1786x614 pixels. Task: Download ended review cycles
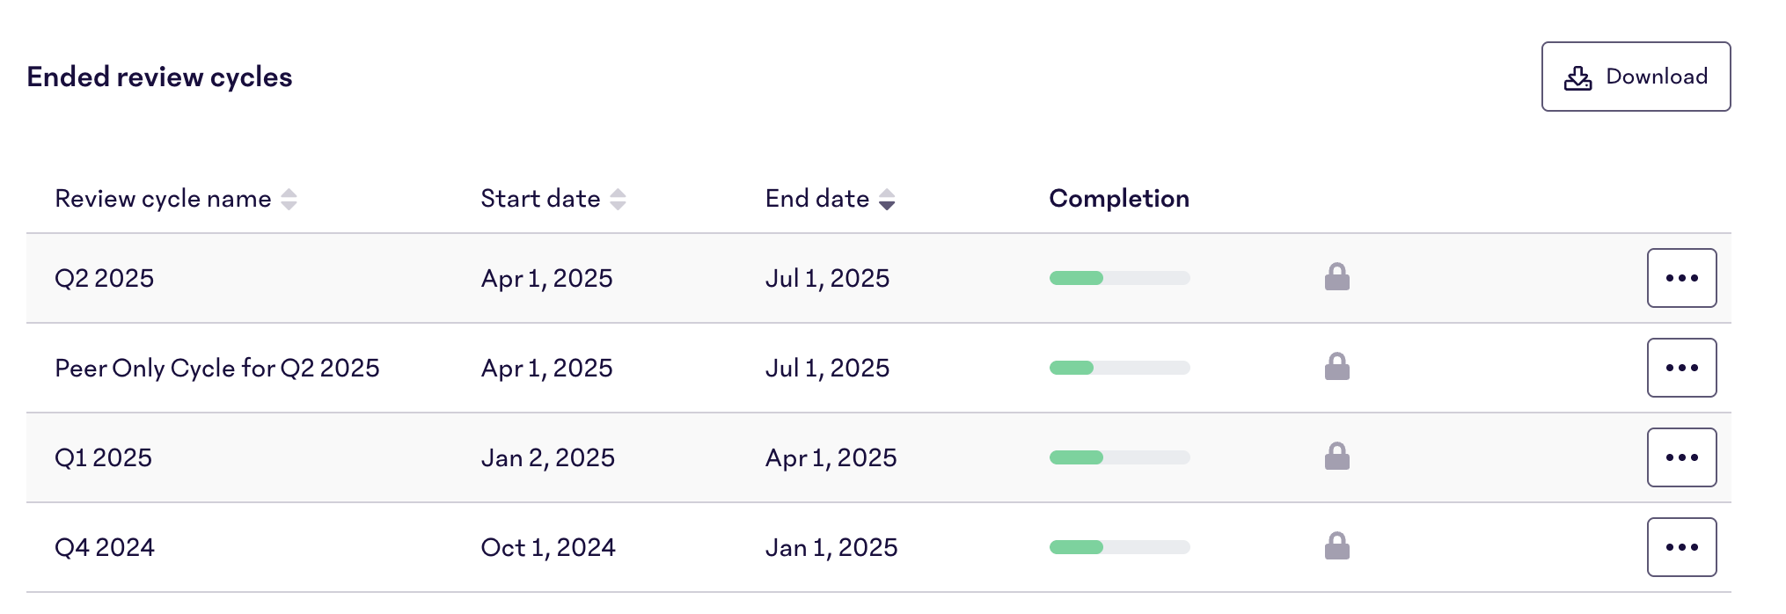(x=1636, y=77)
